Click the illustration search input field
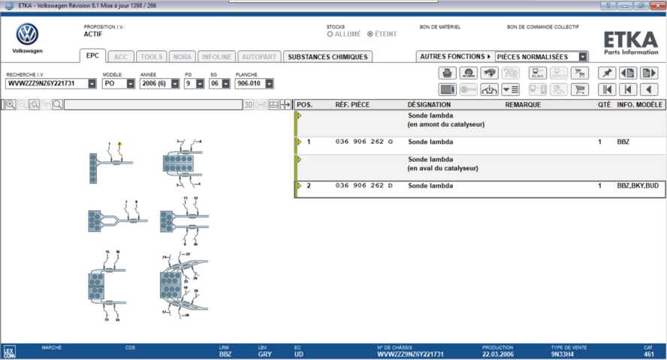This screenshot has width=667, height=360. coord(153,104)
